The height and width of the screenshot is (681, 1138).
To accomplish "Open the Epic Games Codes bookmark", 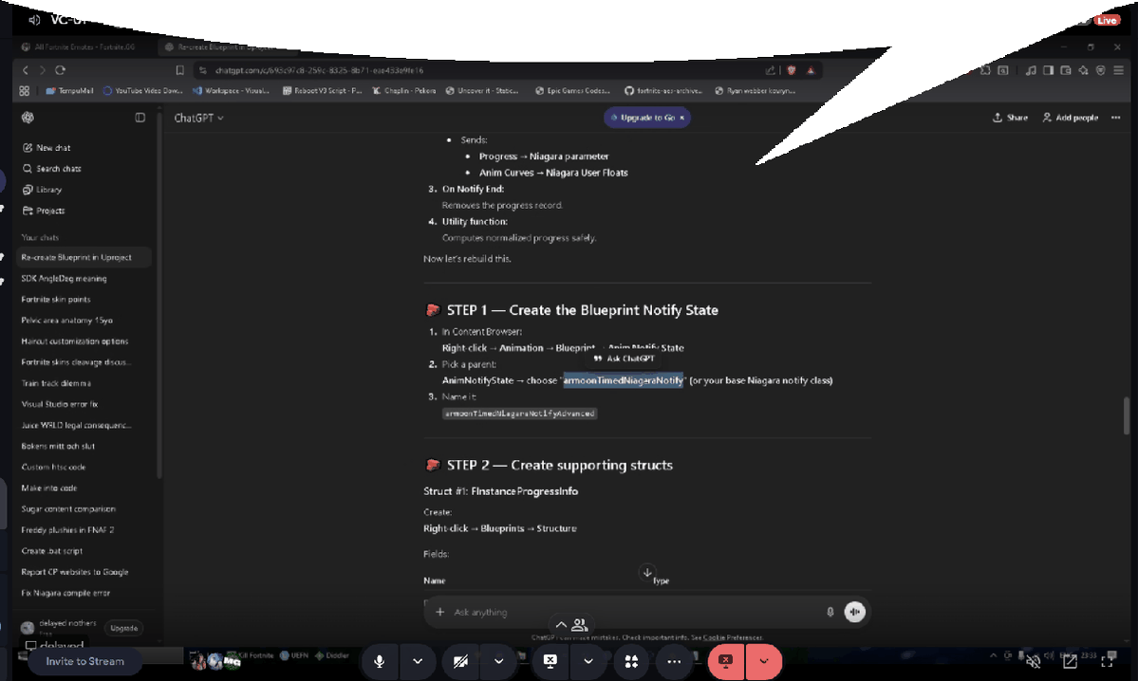I will [x=573, y=91].
